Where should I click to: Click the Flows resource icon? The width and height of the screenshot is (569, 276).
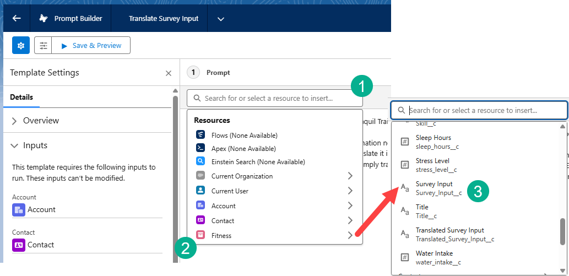click(200, 135)
